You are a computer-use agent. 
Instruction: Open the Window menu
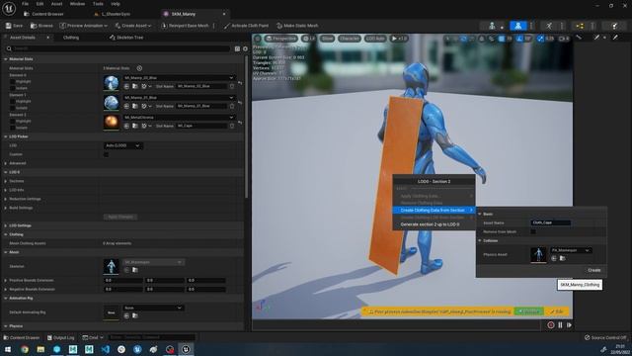point(77,4)
